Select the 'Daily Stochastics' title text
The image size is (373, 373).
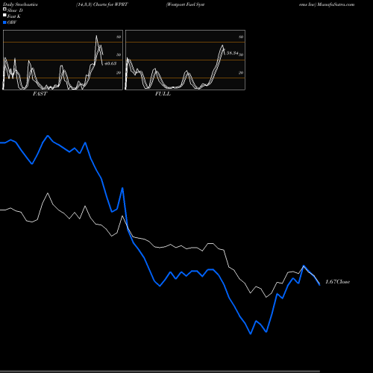20,4
